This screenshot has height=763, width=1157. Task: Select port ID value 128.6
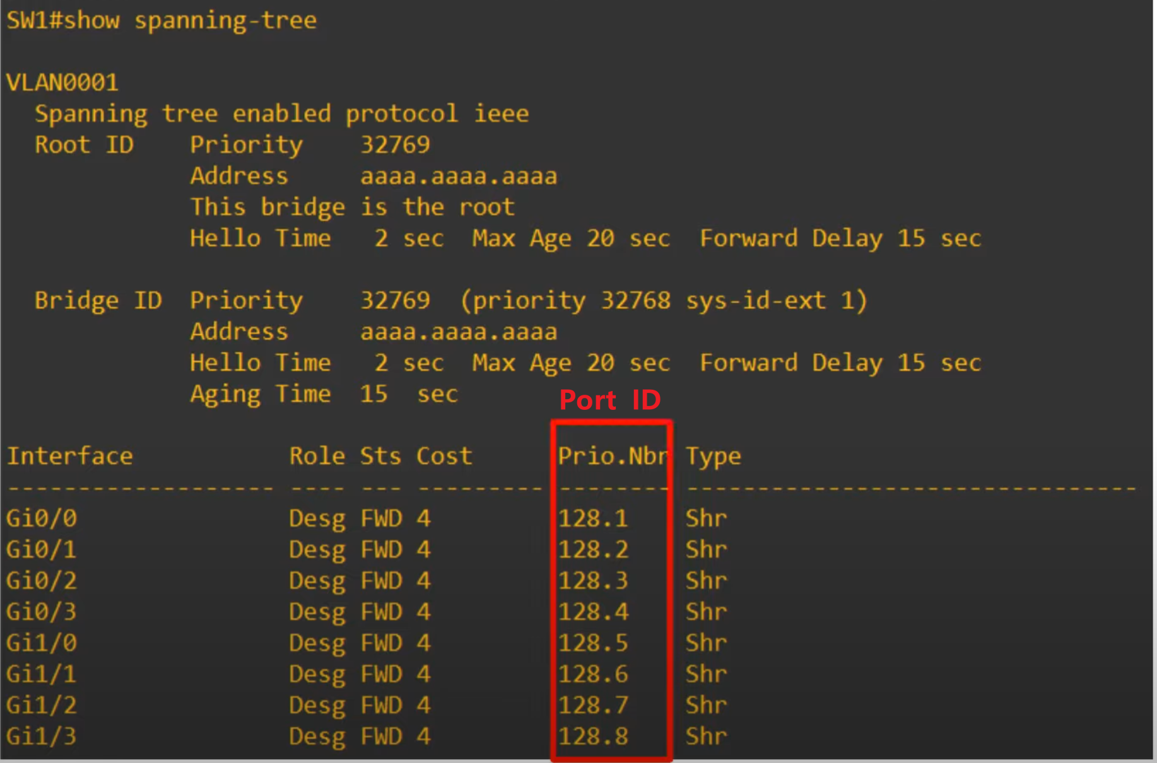pos(593,675)
